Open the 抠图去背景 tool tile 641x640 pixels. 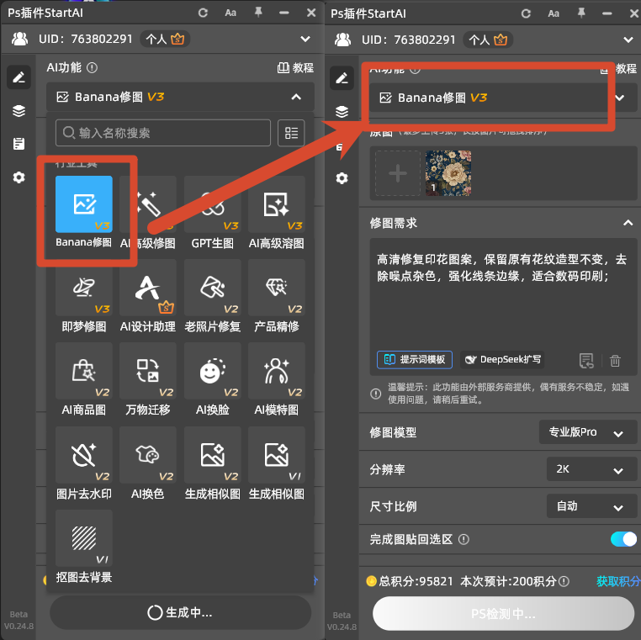coord(84,538)
